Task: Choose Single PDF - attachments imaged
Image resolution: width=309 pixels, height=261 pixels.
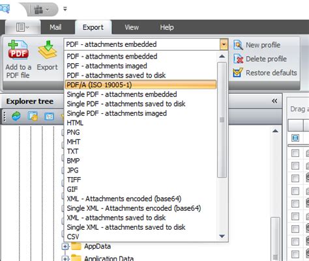Action: point(140,113)
